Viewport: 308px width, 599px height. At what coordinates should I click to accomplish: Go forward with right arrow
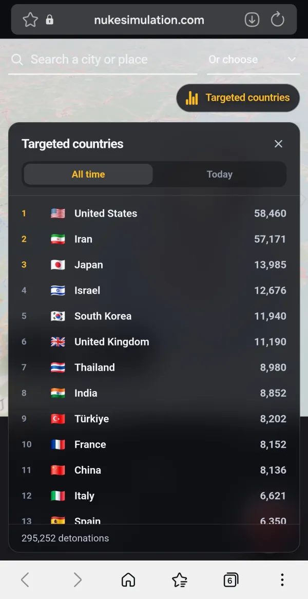point(78,579)
